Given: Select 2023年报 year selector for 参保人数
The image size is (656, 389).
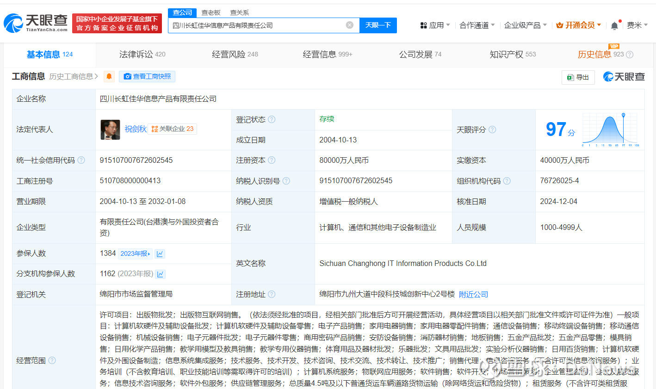Looking at the screenshot, I should tap(135, 253).
